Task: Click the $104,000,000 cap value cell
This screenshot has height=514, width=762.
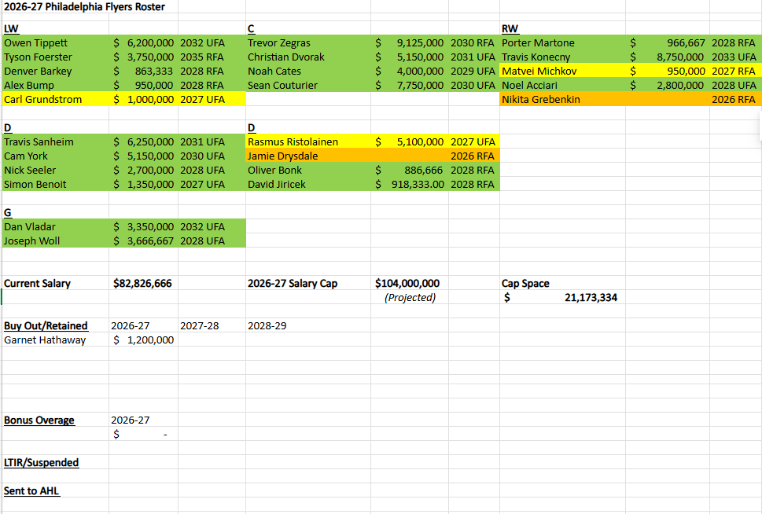Action: 409,283
